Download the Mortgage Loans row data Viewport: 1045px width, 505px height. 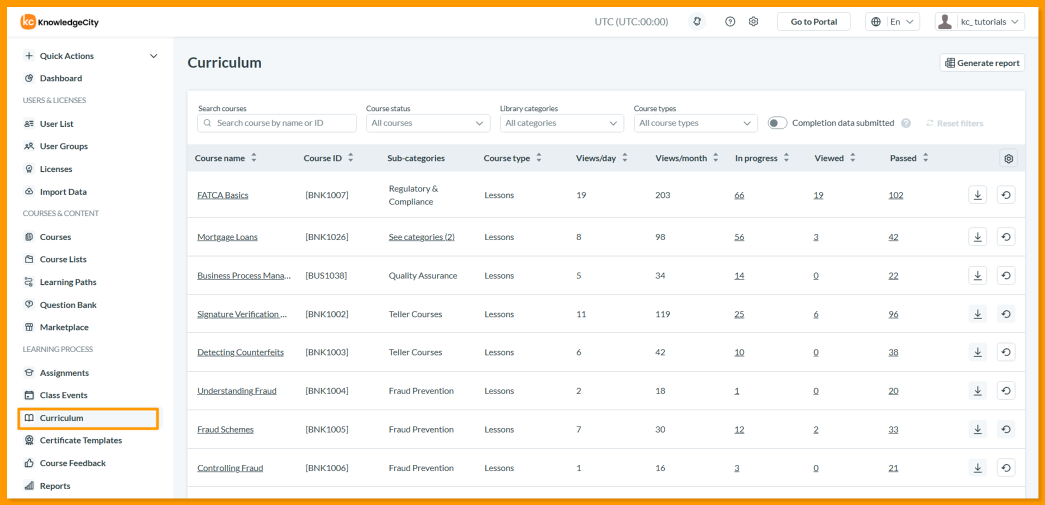978,237
